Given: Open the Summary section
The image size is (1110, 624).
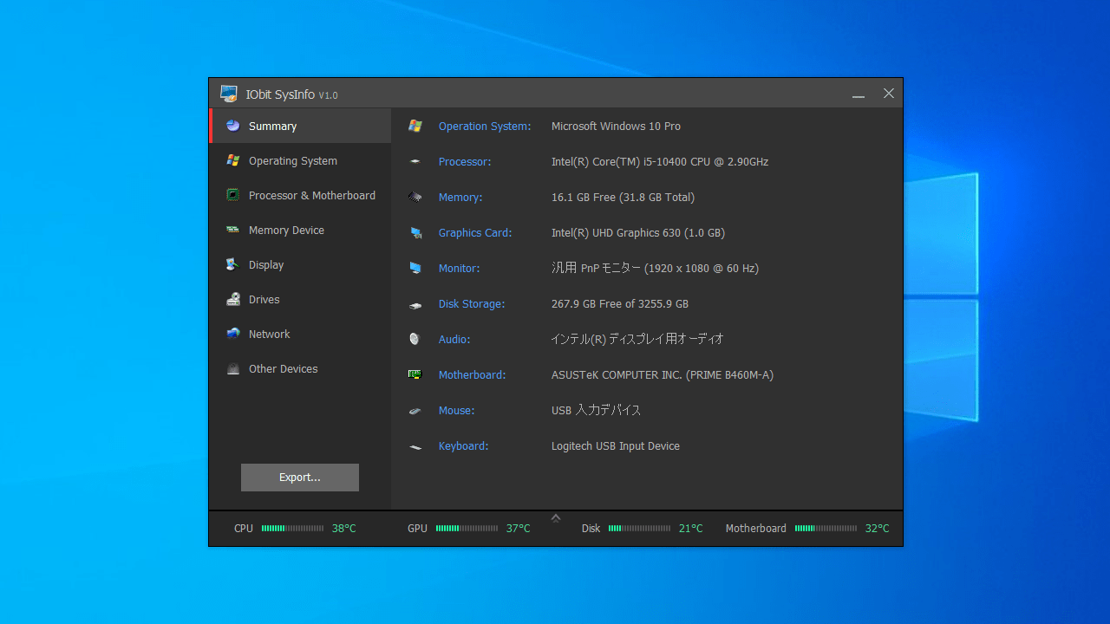Looking at the screenshot, I should point(300,126).
